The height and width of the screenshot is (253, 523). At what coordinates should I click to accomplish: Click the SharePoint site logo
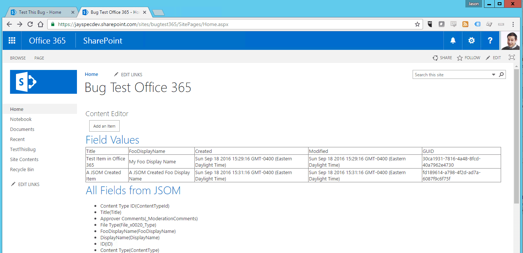pyautogui.click(x=43, y=82)
